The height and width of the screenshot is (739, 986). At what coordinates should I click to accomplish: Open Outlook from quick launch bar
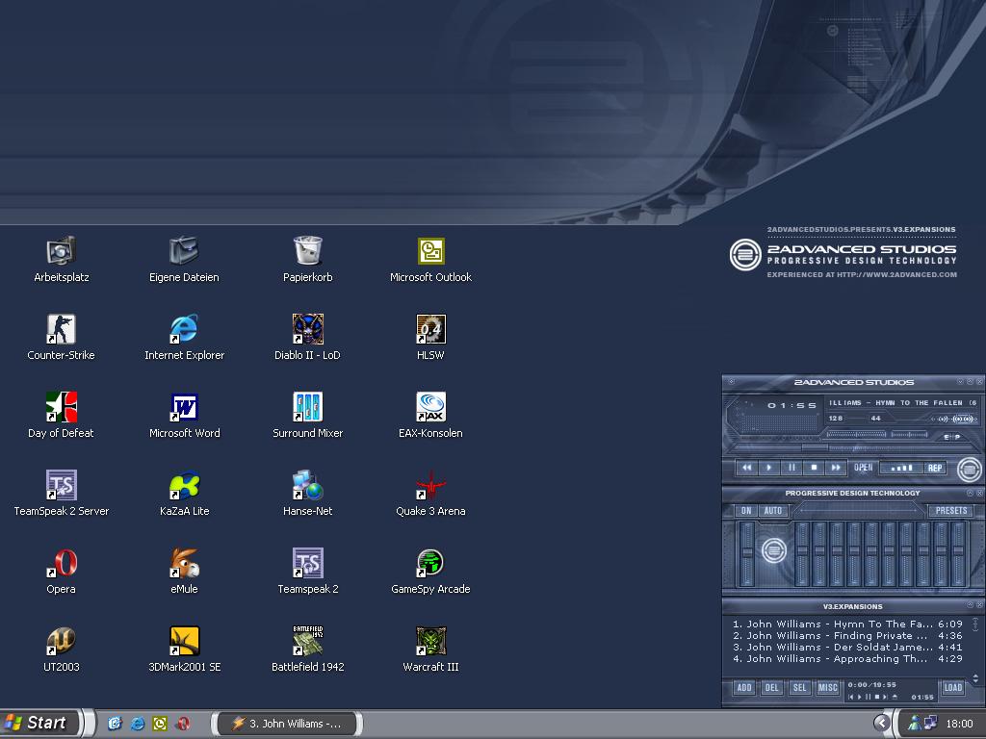(x=160, y=724)
